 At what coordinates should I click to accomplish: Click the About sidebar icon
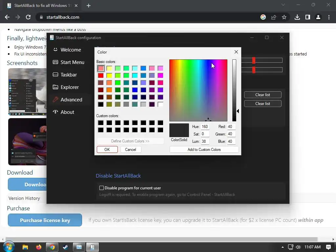tap(55, 112)
